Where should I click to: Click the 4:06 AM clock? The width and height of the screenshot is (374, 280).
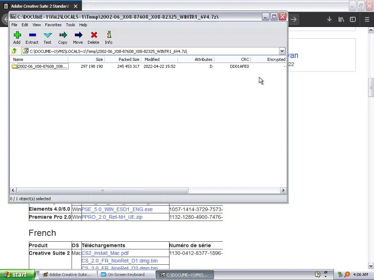[x=360, y=275]
